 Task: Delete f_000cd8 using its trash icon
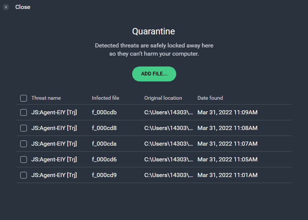286,128
